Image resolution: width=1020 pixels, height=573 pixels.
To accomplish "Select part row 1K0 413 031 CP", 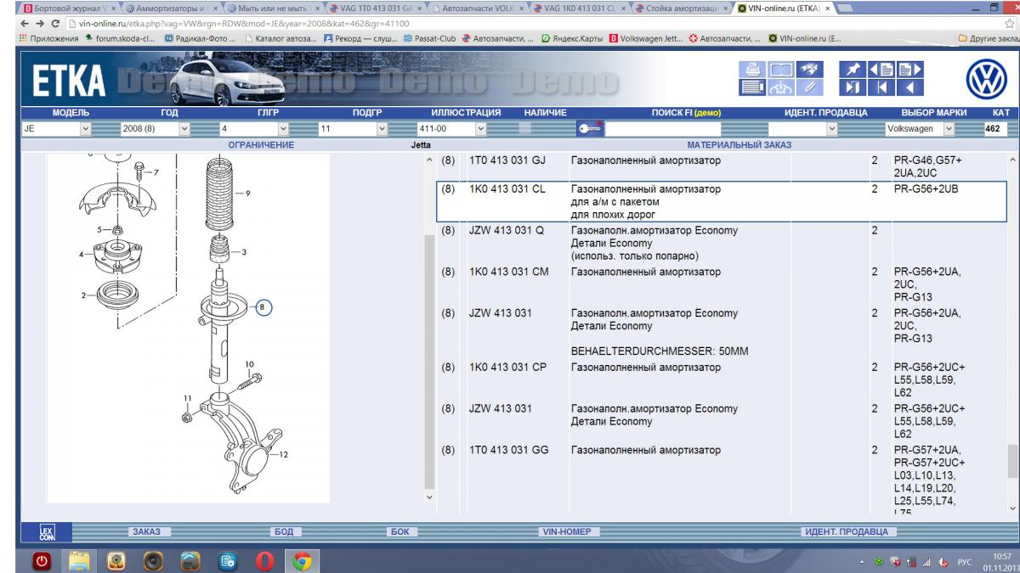I will pos(722,379).
